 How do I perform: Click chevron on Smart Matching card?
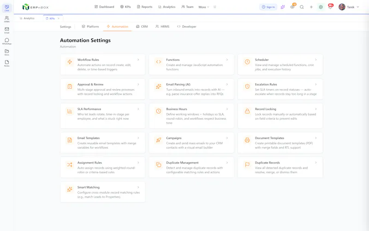pyautogui.click(x=138, y=188)
